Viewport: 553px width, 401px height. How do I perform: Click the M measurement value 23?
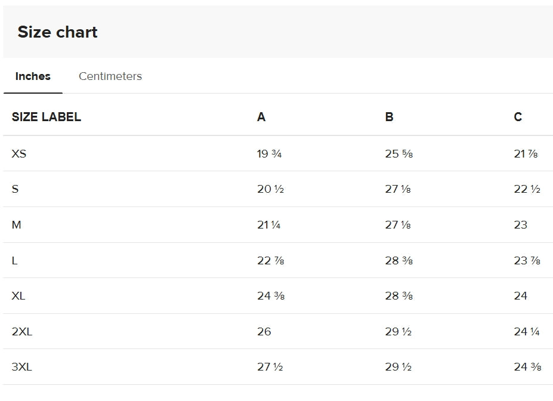tap(521, 225)
